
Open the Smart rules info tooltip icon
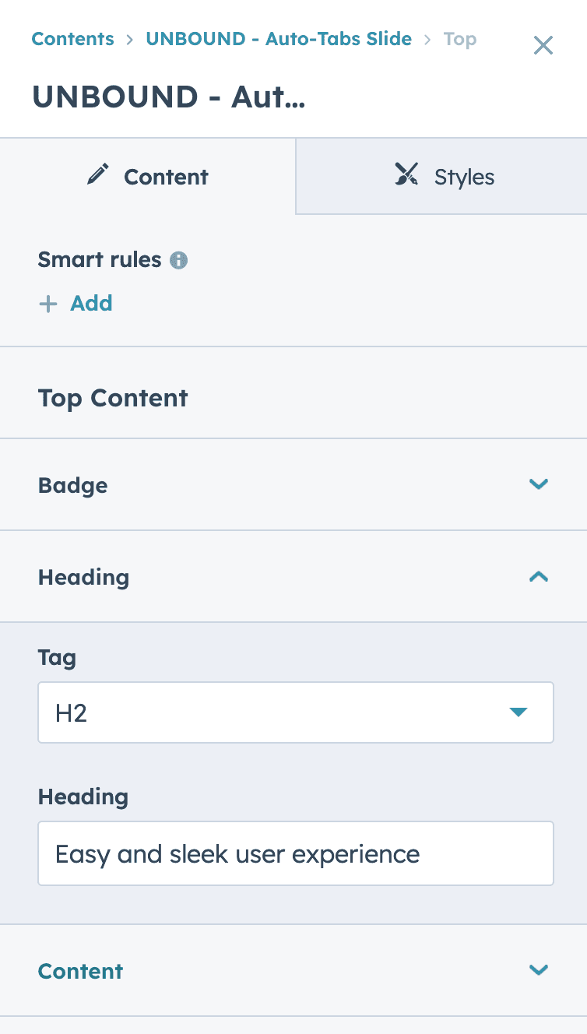pyautogui.click(x=178, y=260)
